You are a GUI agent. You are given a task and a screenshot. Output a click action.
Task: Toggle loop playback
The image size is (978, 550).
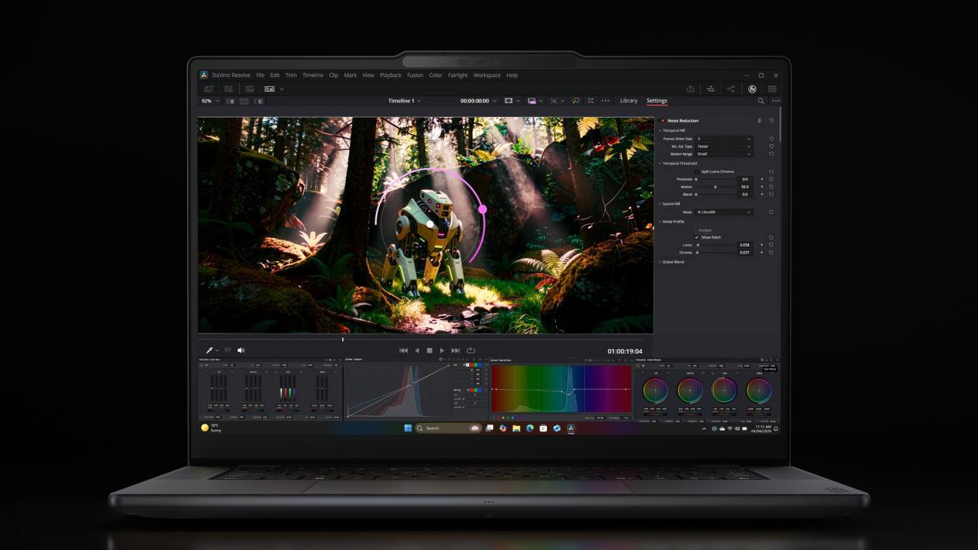pyautogui.click(x=471, y=350)
